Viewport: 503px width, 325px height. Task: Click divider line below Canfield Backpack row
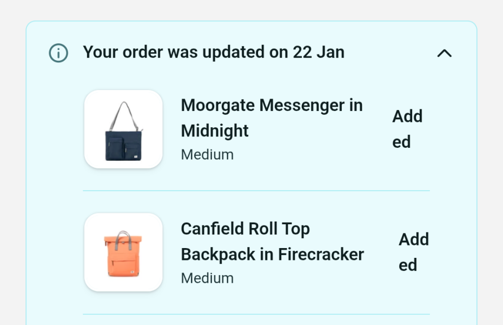(256, 314)
